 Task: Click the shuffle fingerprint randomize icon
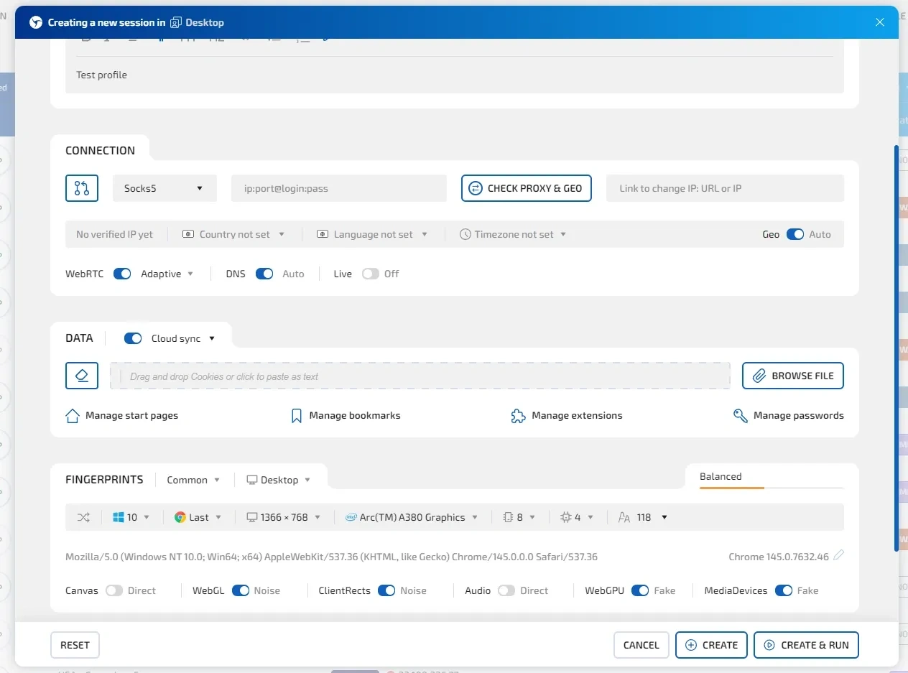[83, 517]
